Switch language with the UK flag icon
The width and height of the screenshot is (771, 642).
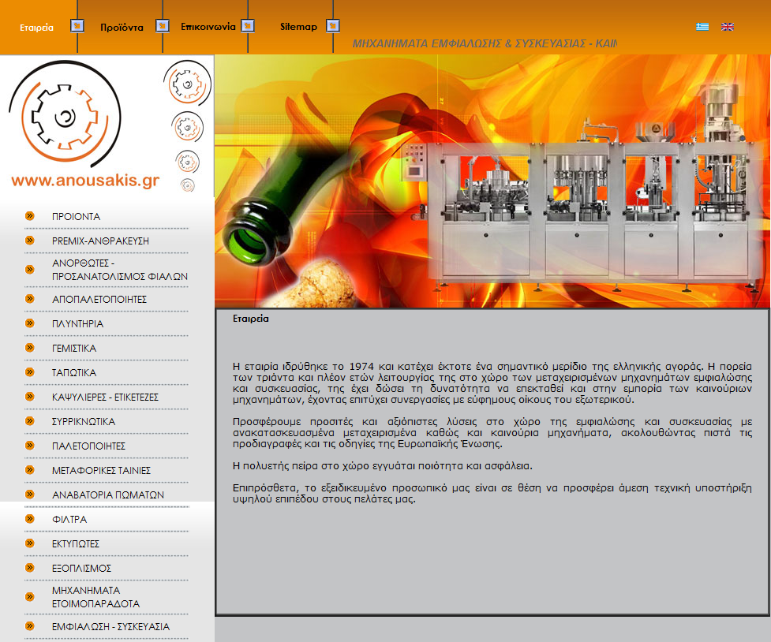[728, 27]
